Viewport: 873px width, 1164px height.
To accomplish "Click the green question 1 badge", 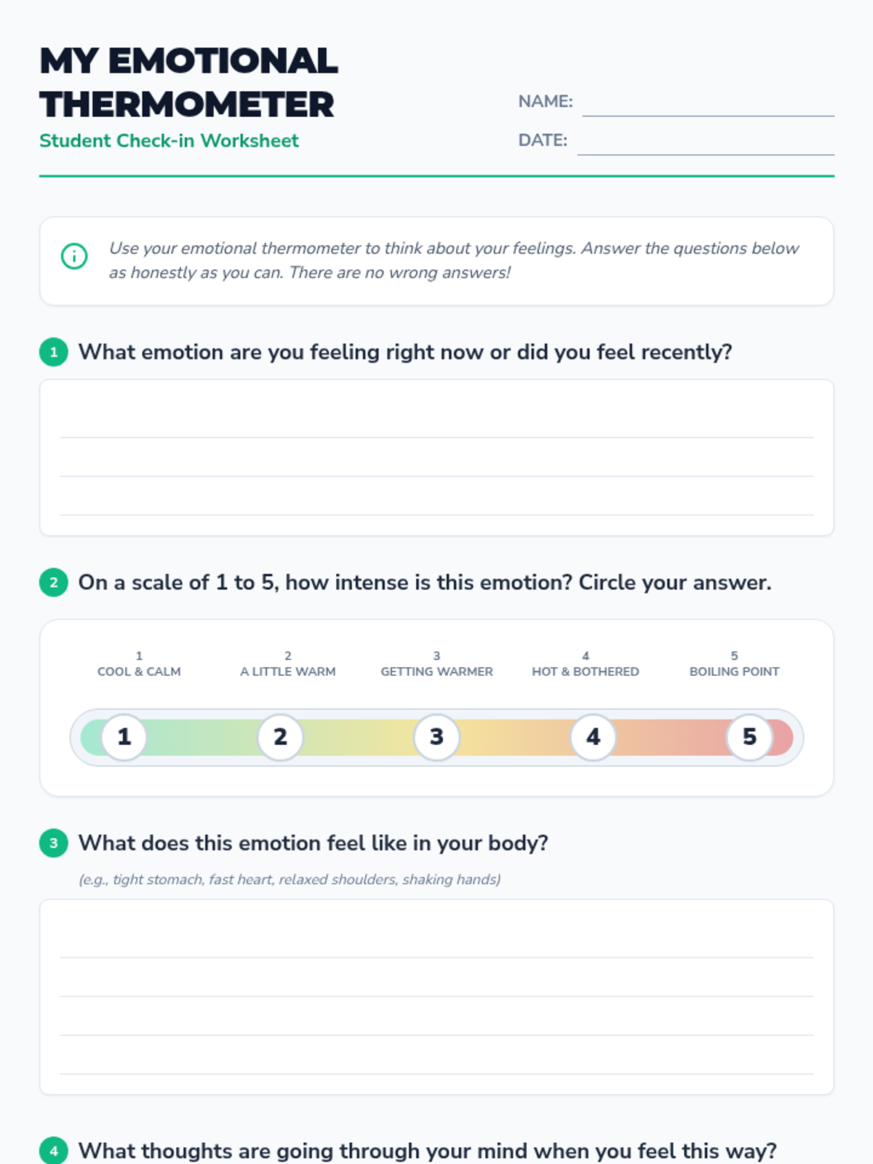I will pyautogui.click(x=54, y=352).
